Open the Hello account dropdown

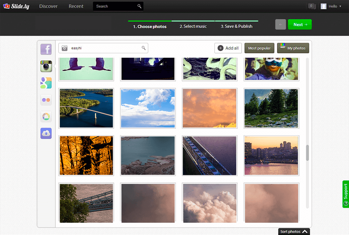(x=330, y=6)
